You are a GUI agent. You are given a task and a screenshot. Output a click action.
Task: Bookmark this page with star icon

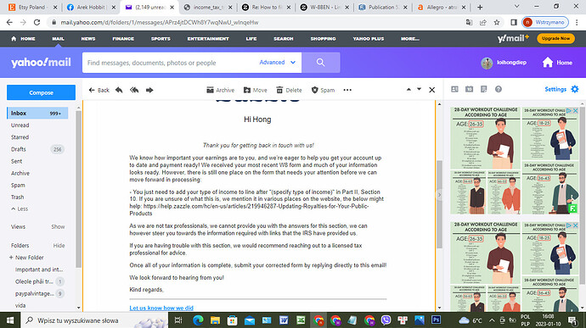(x=497, y=22)
